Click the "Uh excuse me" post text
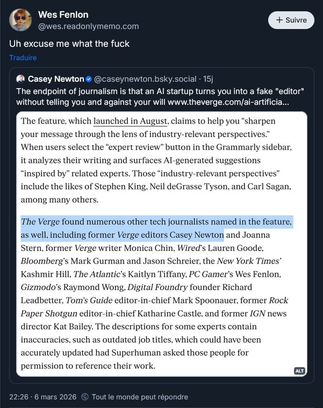Viewport: 323px width, 408px height. (x=69, y=44)
